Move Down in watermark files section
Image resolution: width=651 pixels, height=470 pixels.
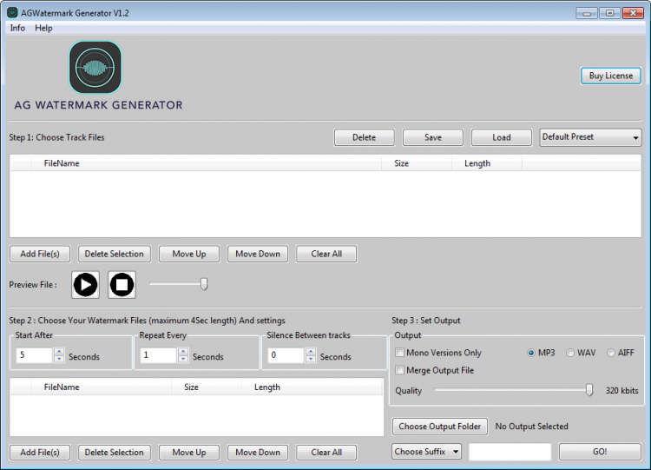[258, 452]
